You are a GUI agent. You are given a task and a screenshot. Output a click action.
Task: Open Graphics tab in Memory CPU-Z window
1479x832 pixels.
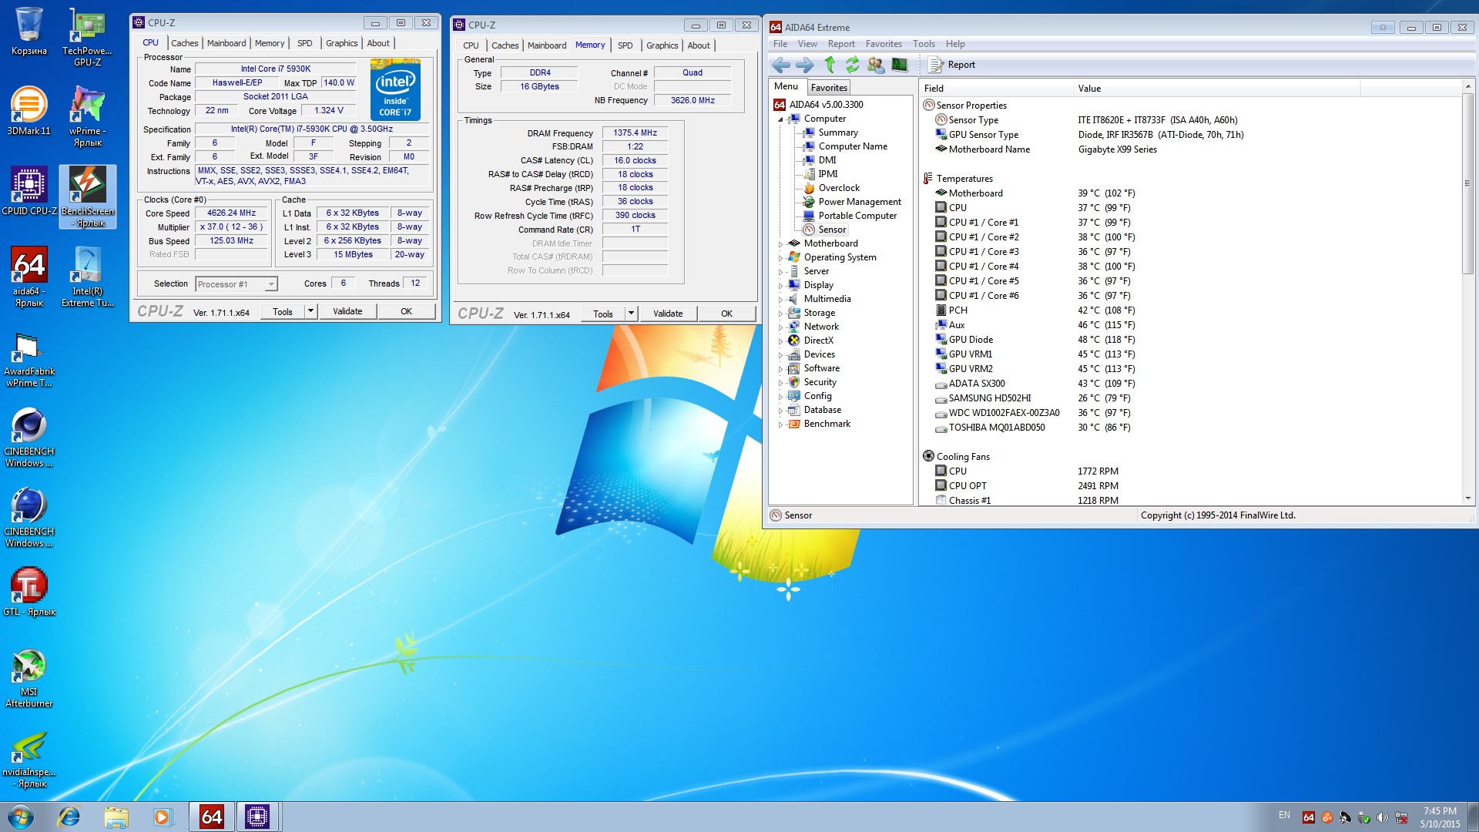pos(662,45)
